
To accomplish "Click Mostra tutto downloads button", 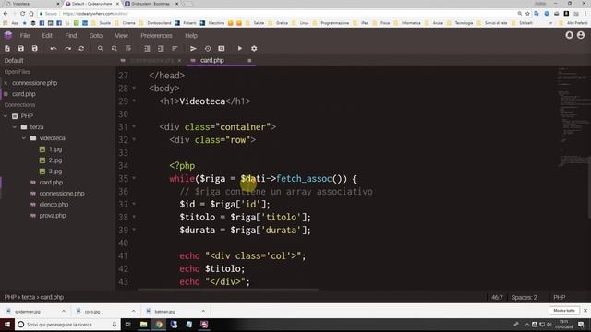I will click(564, 311).
